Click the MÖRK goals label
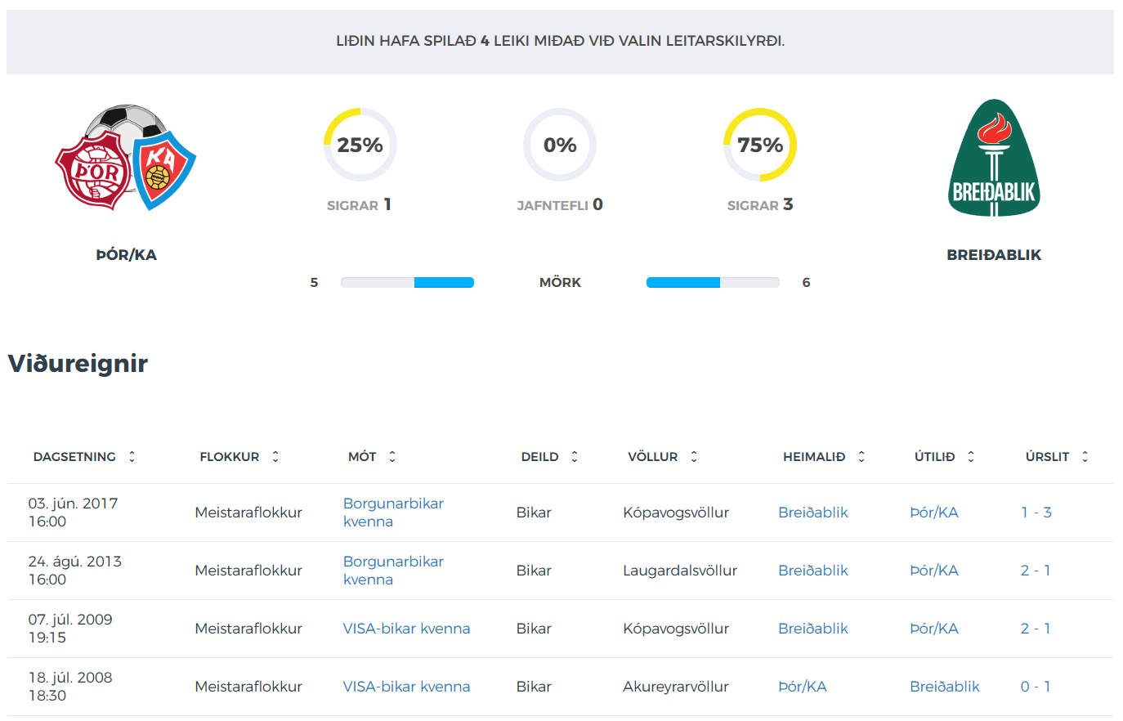 tap(560, 283)
